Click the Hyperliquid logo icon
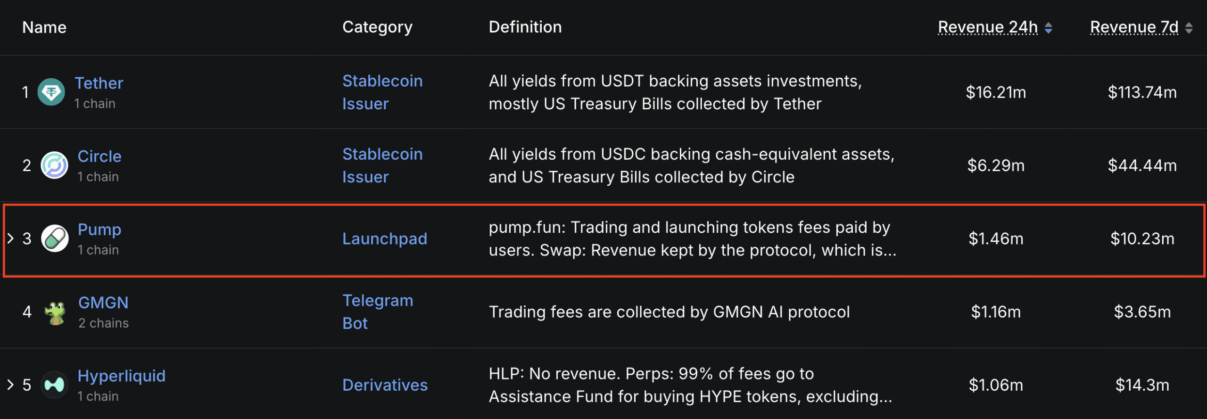 click(x=54, y=385)
